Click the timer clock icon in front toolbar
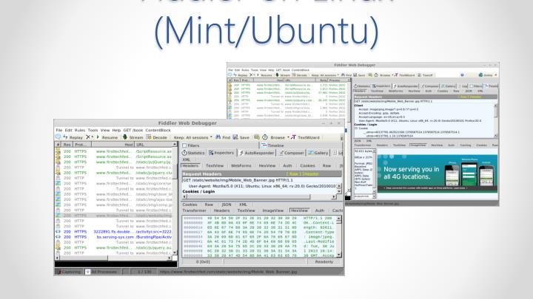This screenshot has height=299, width=533. (x=265, y=137)
